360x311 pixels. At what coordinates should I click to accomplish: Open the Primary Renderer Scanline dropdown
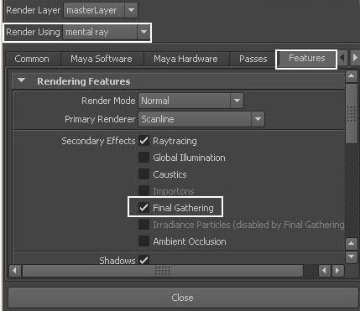click(201, 119)
